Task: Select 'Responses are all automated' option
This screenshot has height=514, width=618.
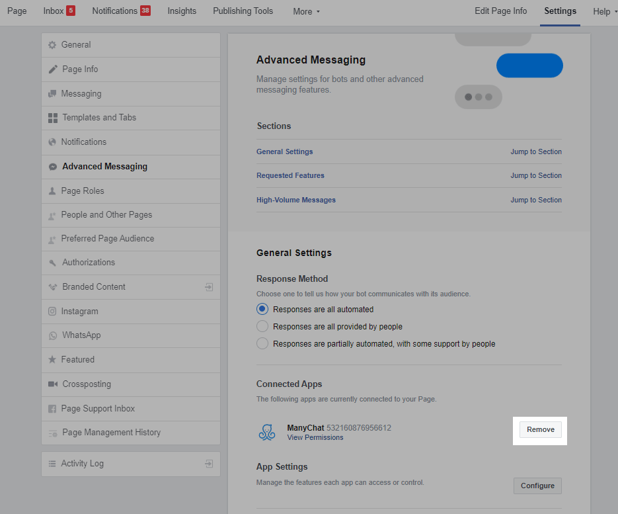Action: click(x=262, y=309)
